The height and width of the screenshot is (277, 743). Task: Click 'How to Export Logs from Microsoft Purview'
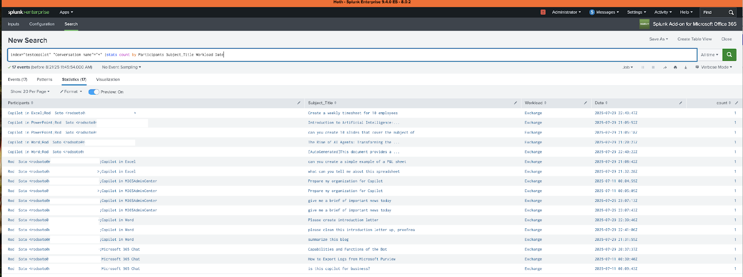[x=352, y=259]
